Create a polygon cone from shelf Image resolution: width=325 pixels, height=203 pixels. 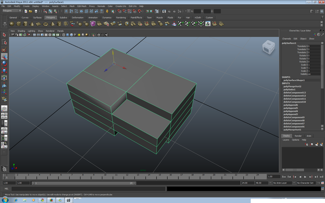coord(32,24)
